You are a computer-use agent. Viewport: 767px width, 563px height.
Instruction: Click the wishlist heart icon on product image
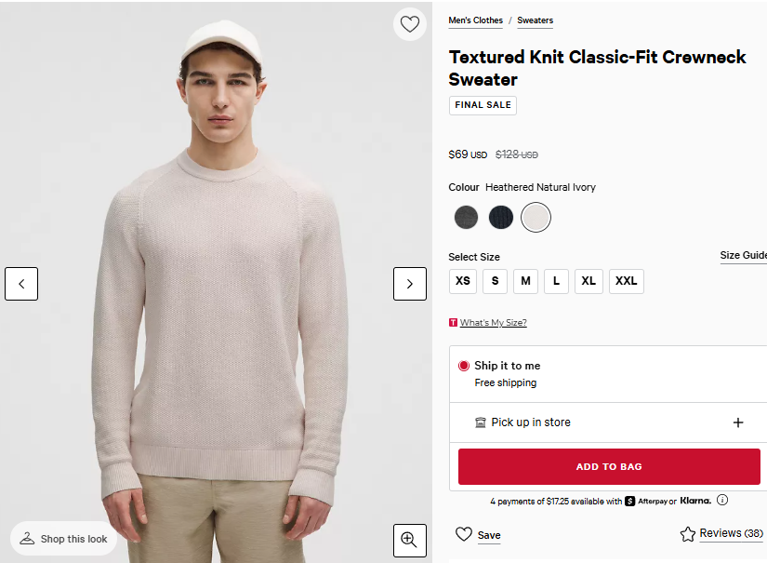(x=410, y=24)
